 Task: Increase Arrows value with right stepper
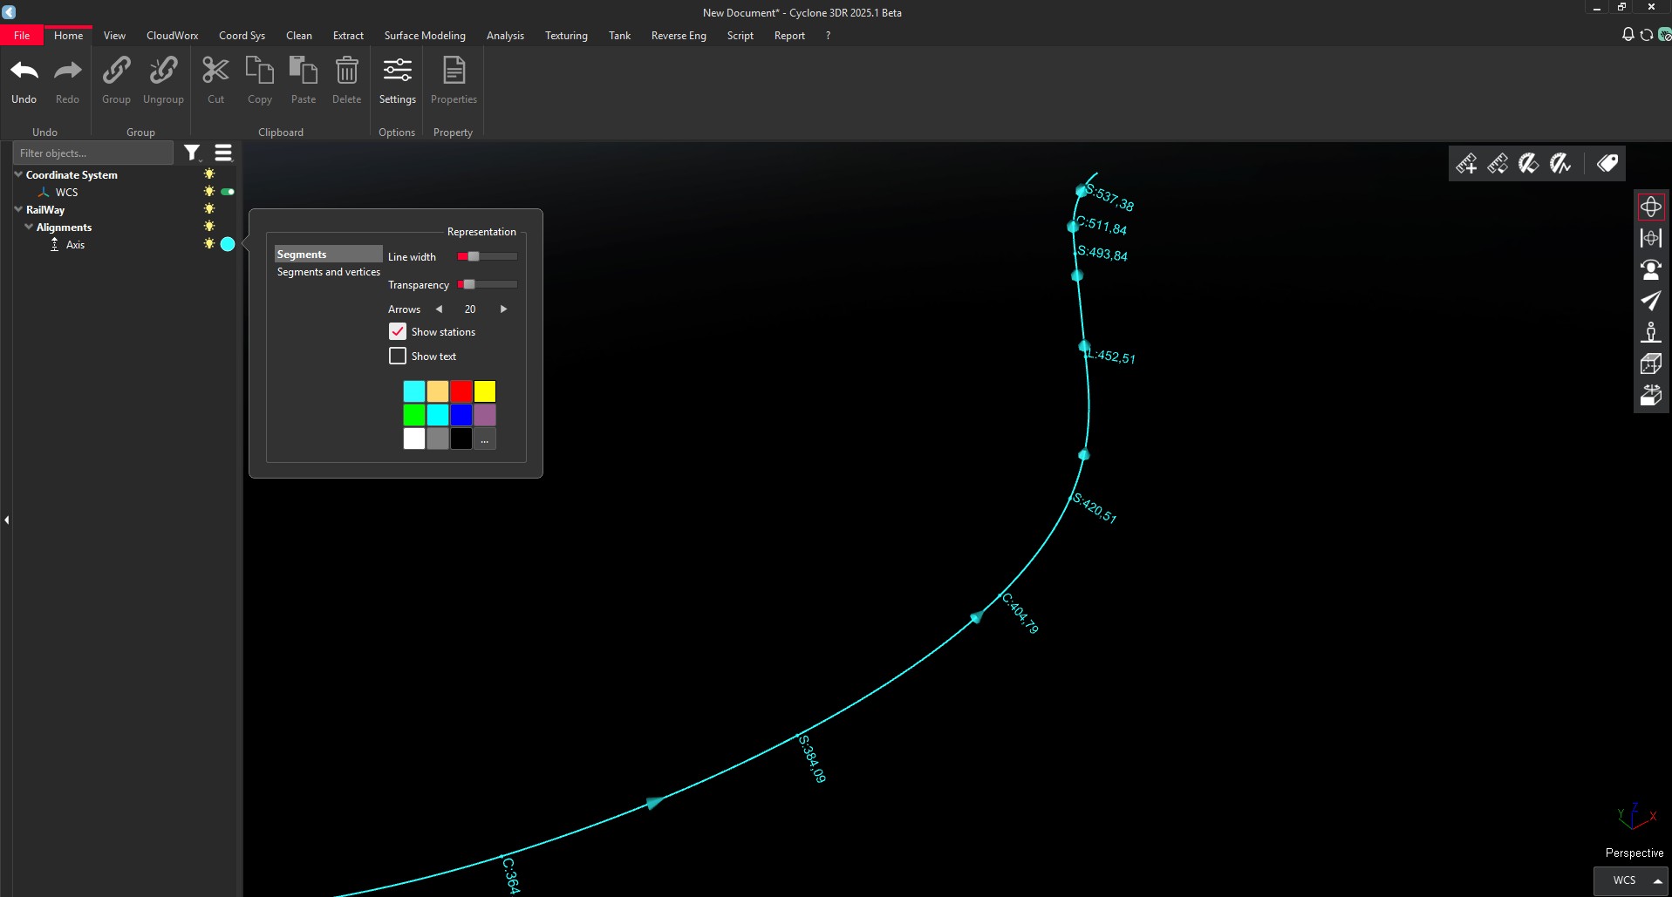pos(503,309)
